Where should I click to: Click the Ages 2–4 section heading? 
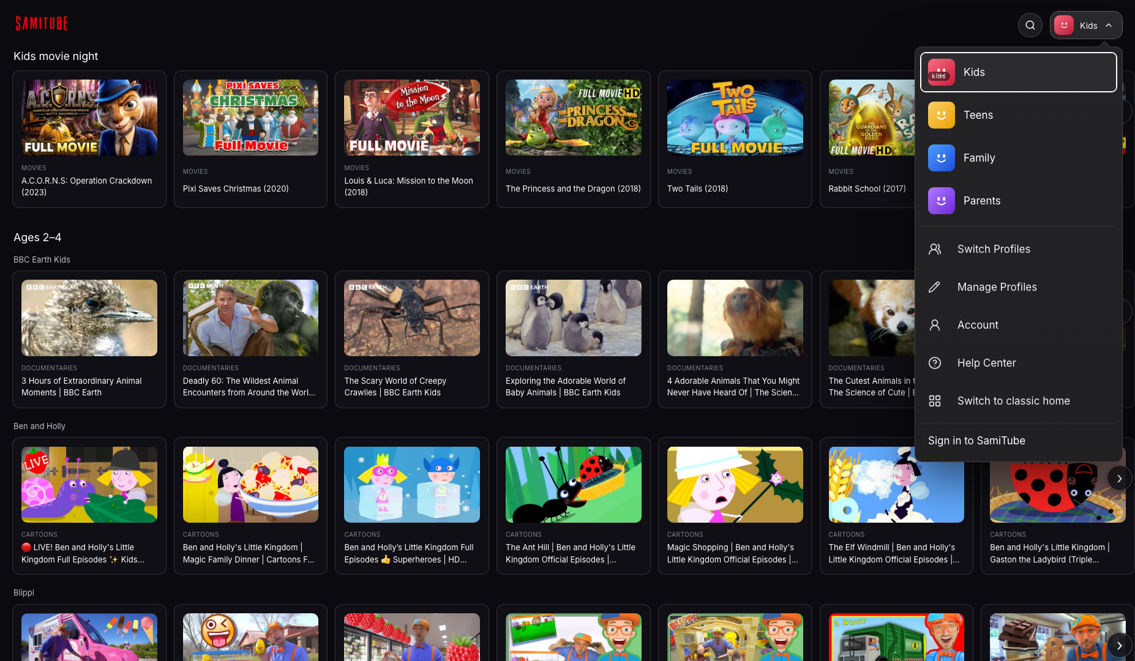coord(37,237)
